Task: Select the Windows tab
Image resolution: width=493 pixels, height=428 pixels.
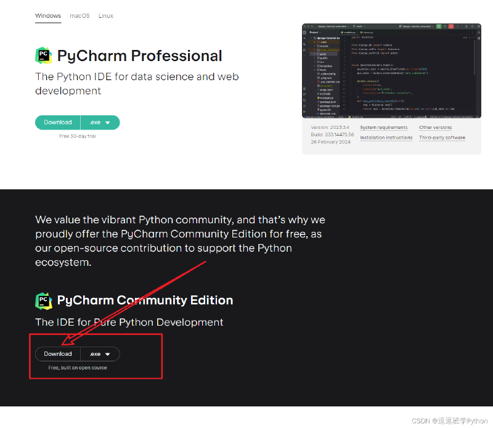Action: pos(48,16)
